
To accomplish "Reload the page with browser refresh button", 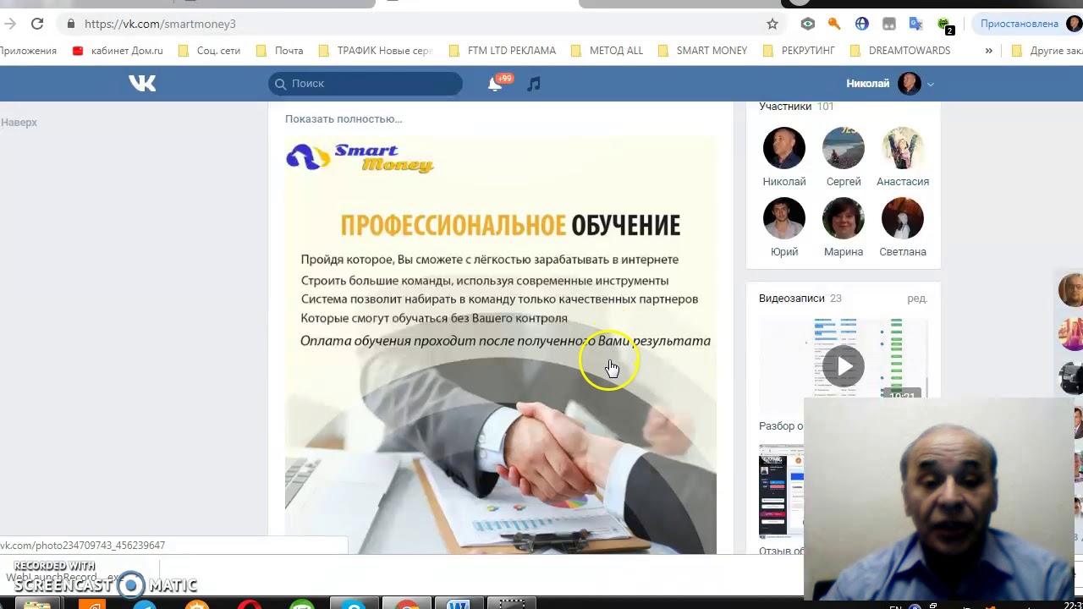I will pyautogui.click(x=37, y=24).
